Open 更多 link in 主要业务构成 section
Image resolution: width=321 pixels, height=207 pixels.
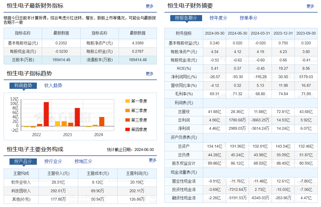[152, 160]
